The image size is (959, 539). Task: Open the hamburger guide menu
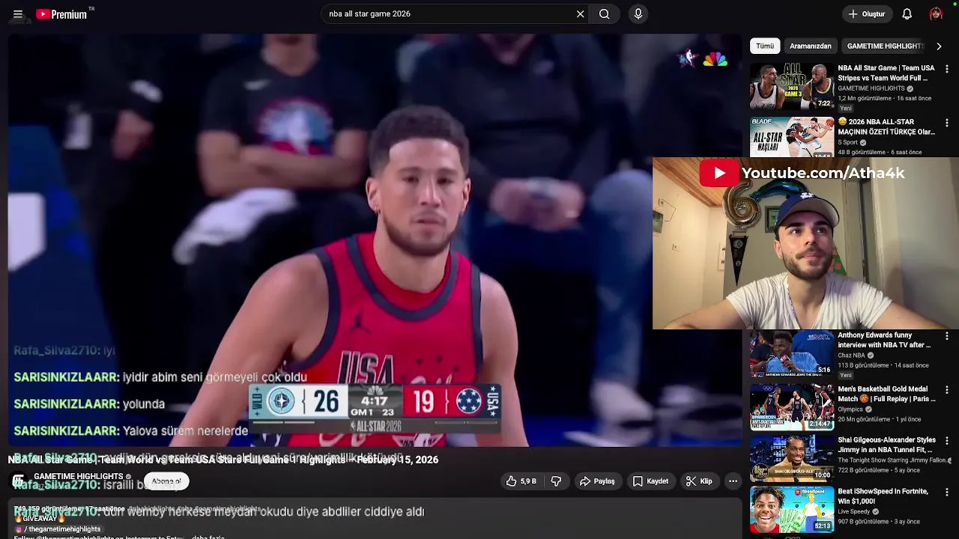point(18,14)
